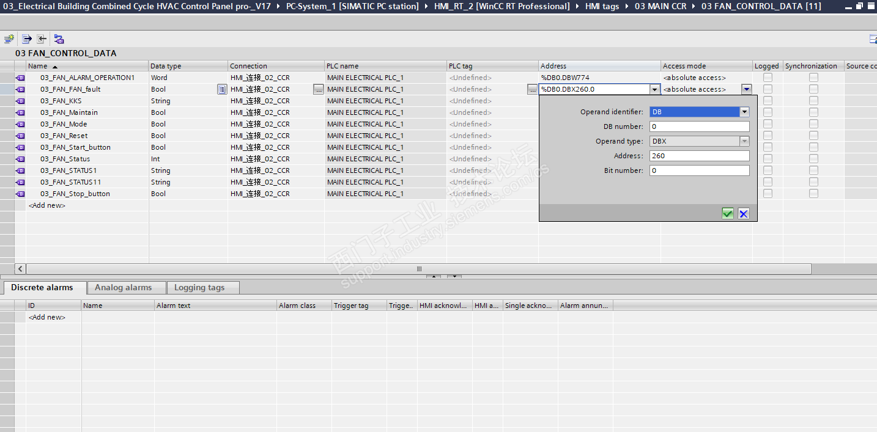
Task: Open the Operand identifier dropdown
Action: [x=744, y=112]
